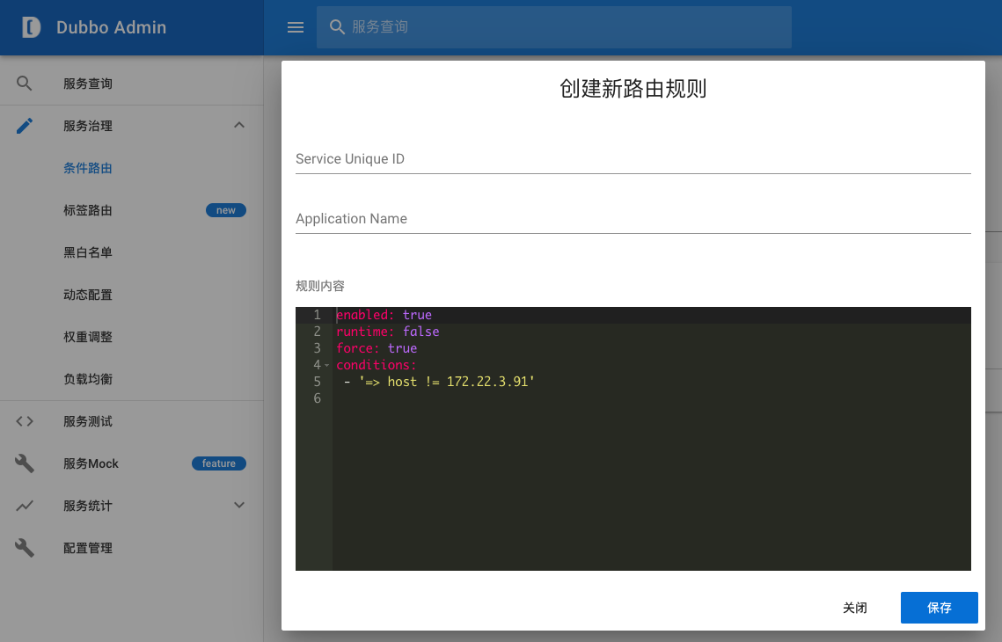Toggle the hamburger navigation menu
Image resolution: width=1002 pixels, height=642 pixels.
296,27
